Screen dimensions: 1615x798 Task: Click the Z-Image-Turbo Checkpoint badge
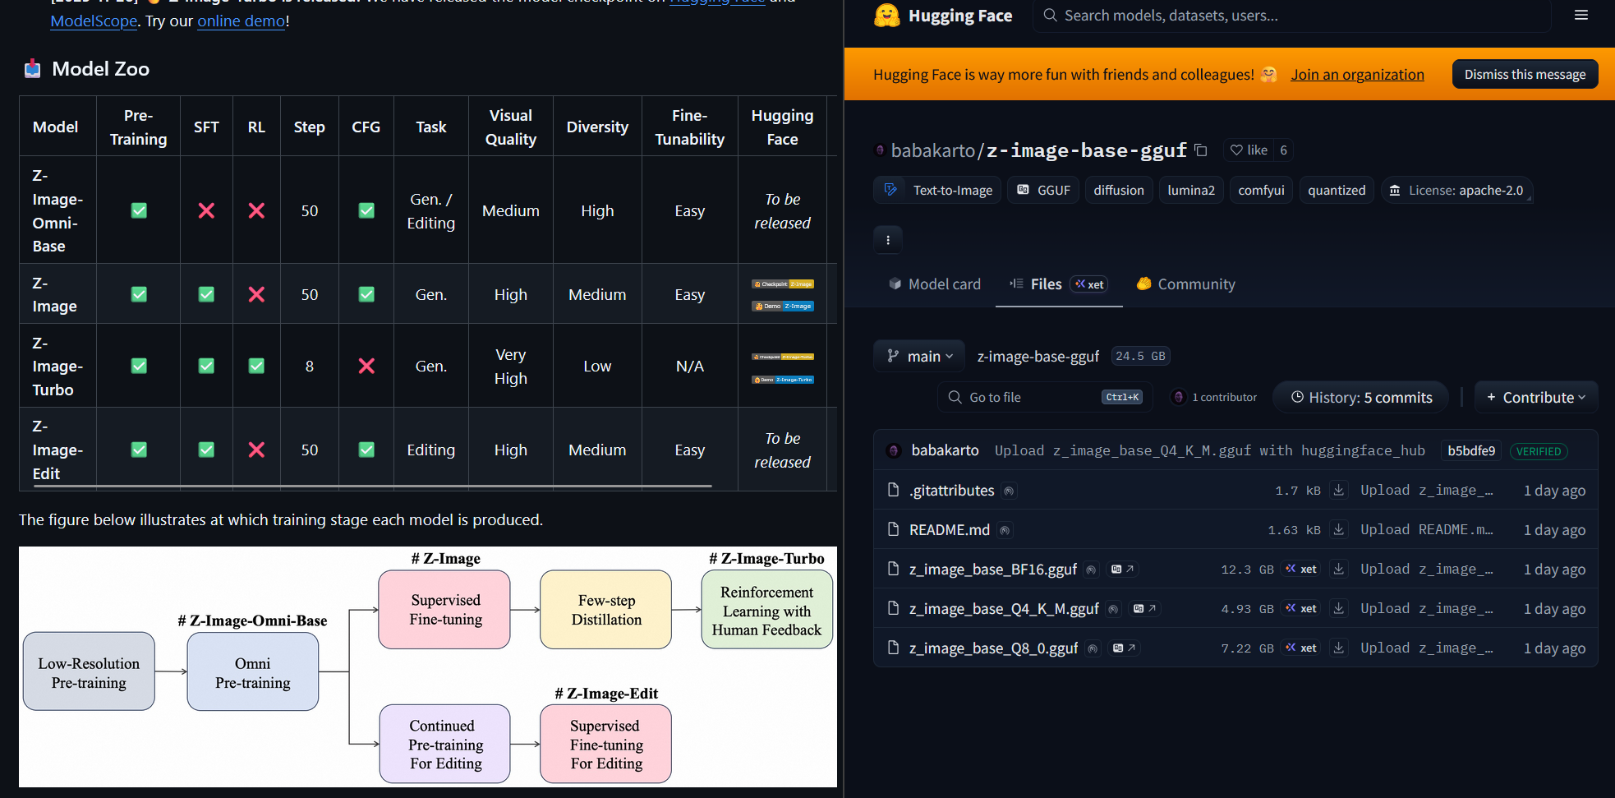pyautogui.click(x=783, y=357)
